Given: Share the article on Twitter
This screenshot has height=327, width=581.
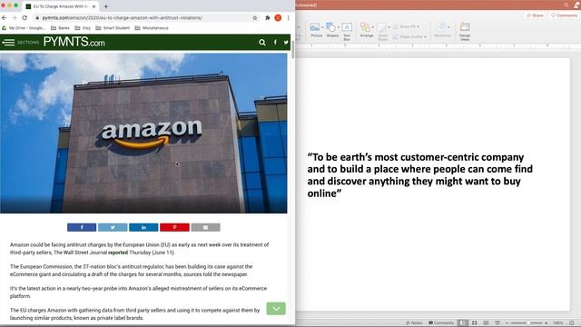Looking at the screenshot, I should [113, 227].
